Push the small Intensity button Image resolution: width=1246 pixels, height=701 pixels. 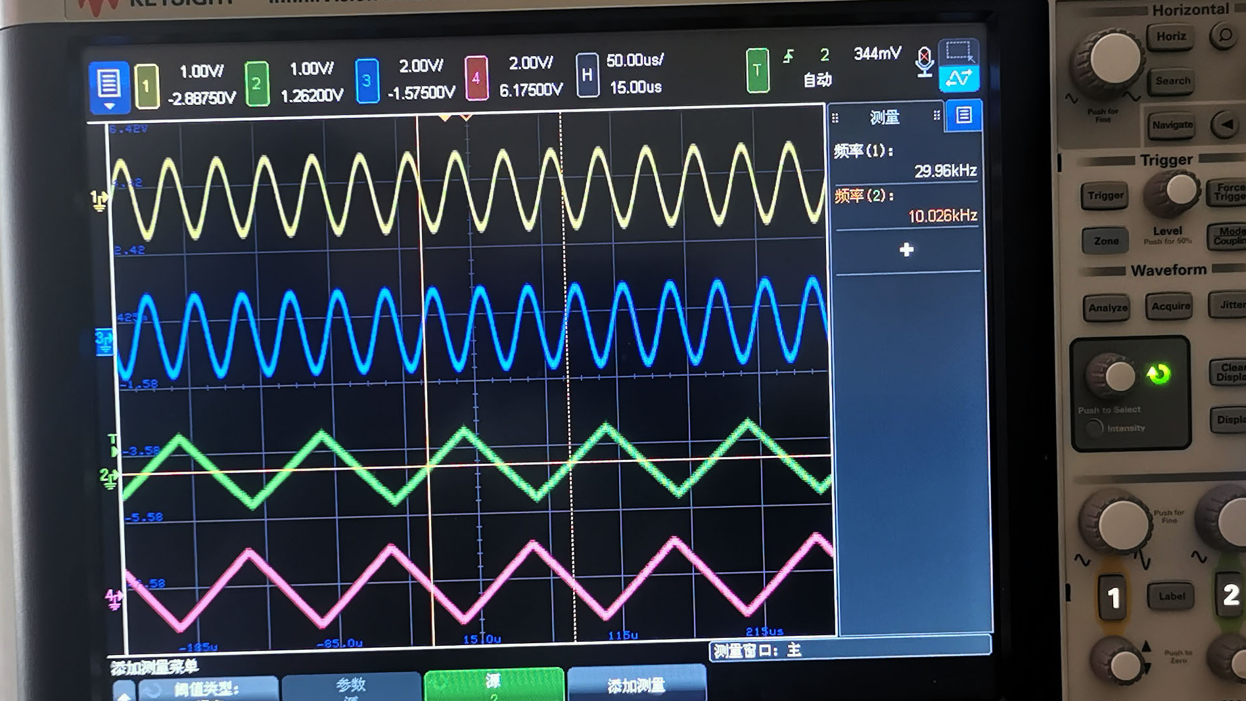click(x=1093, y=429)
